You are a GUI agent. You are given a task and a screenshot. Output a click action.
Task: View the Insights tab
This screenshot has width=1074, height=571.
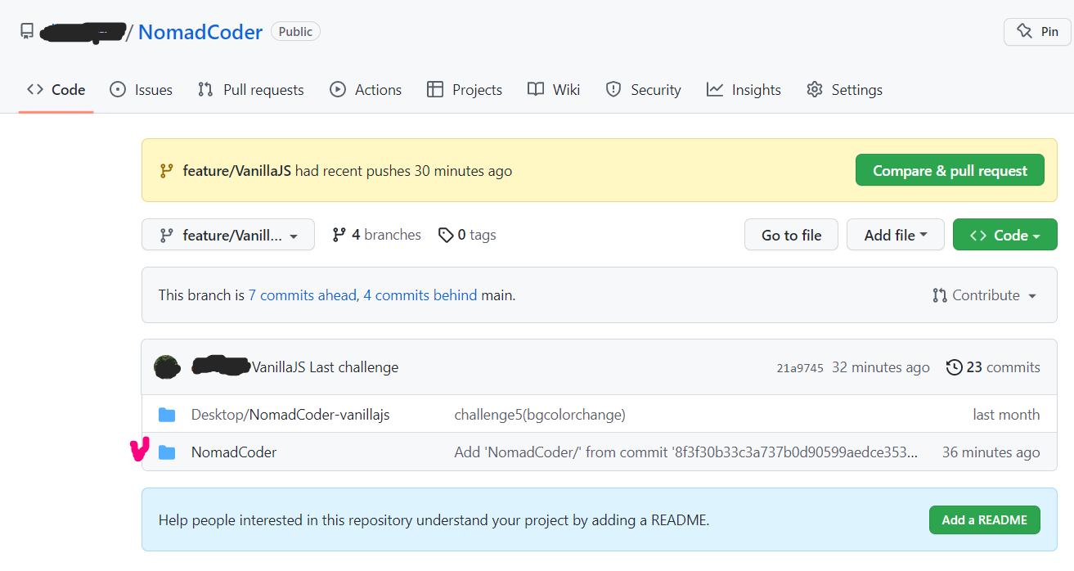pos(744,90)
